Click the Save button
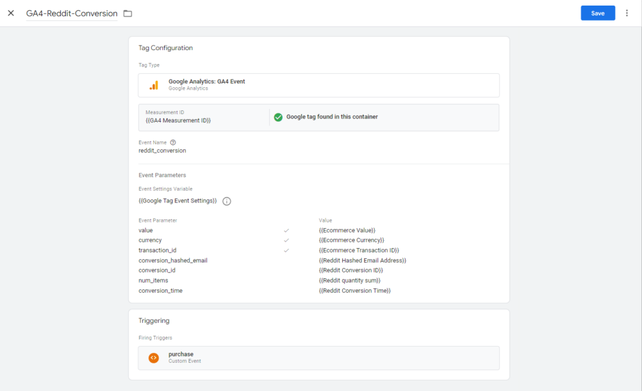Image resolution: width=642 pixels, height=391 pixels. tap(597, 13)
